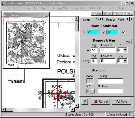Click the Route toolbar button
135x118 pixels.
(128, 14)
